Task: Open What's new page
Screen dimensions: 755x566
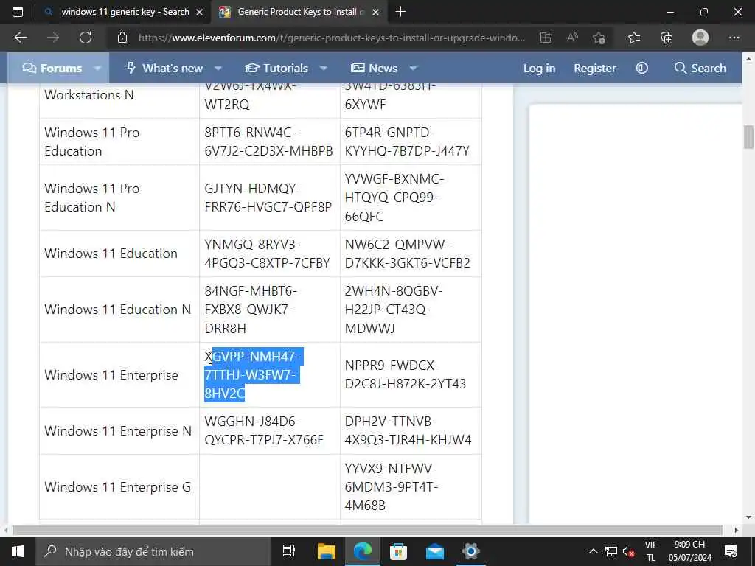Action: (164, 69)
